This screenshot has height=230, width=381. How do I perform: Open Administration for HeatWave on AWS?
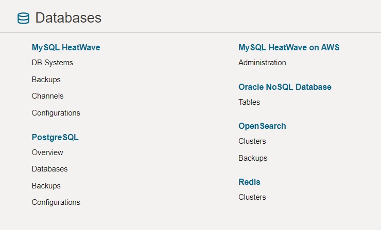(x=262, y=63)
